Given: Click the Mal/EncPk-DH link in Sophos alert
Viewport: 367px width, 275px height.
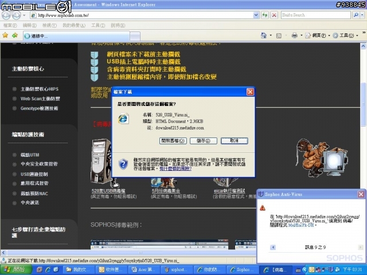Looking at the screenshot, I should tap(300, 225).
